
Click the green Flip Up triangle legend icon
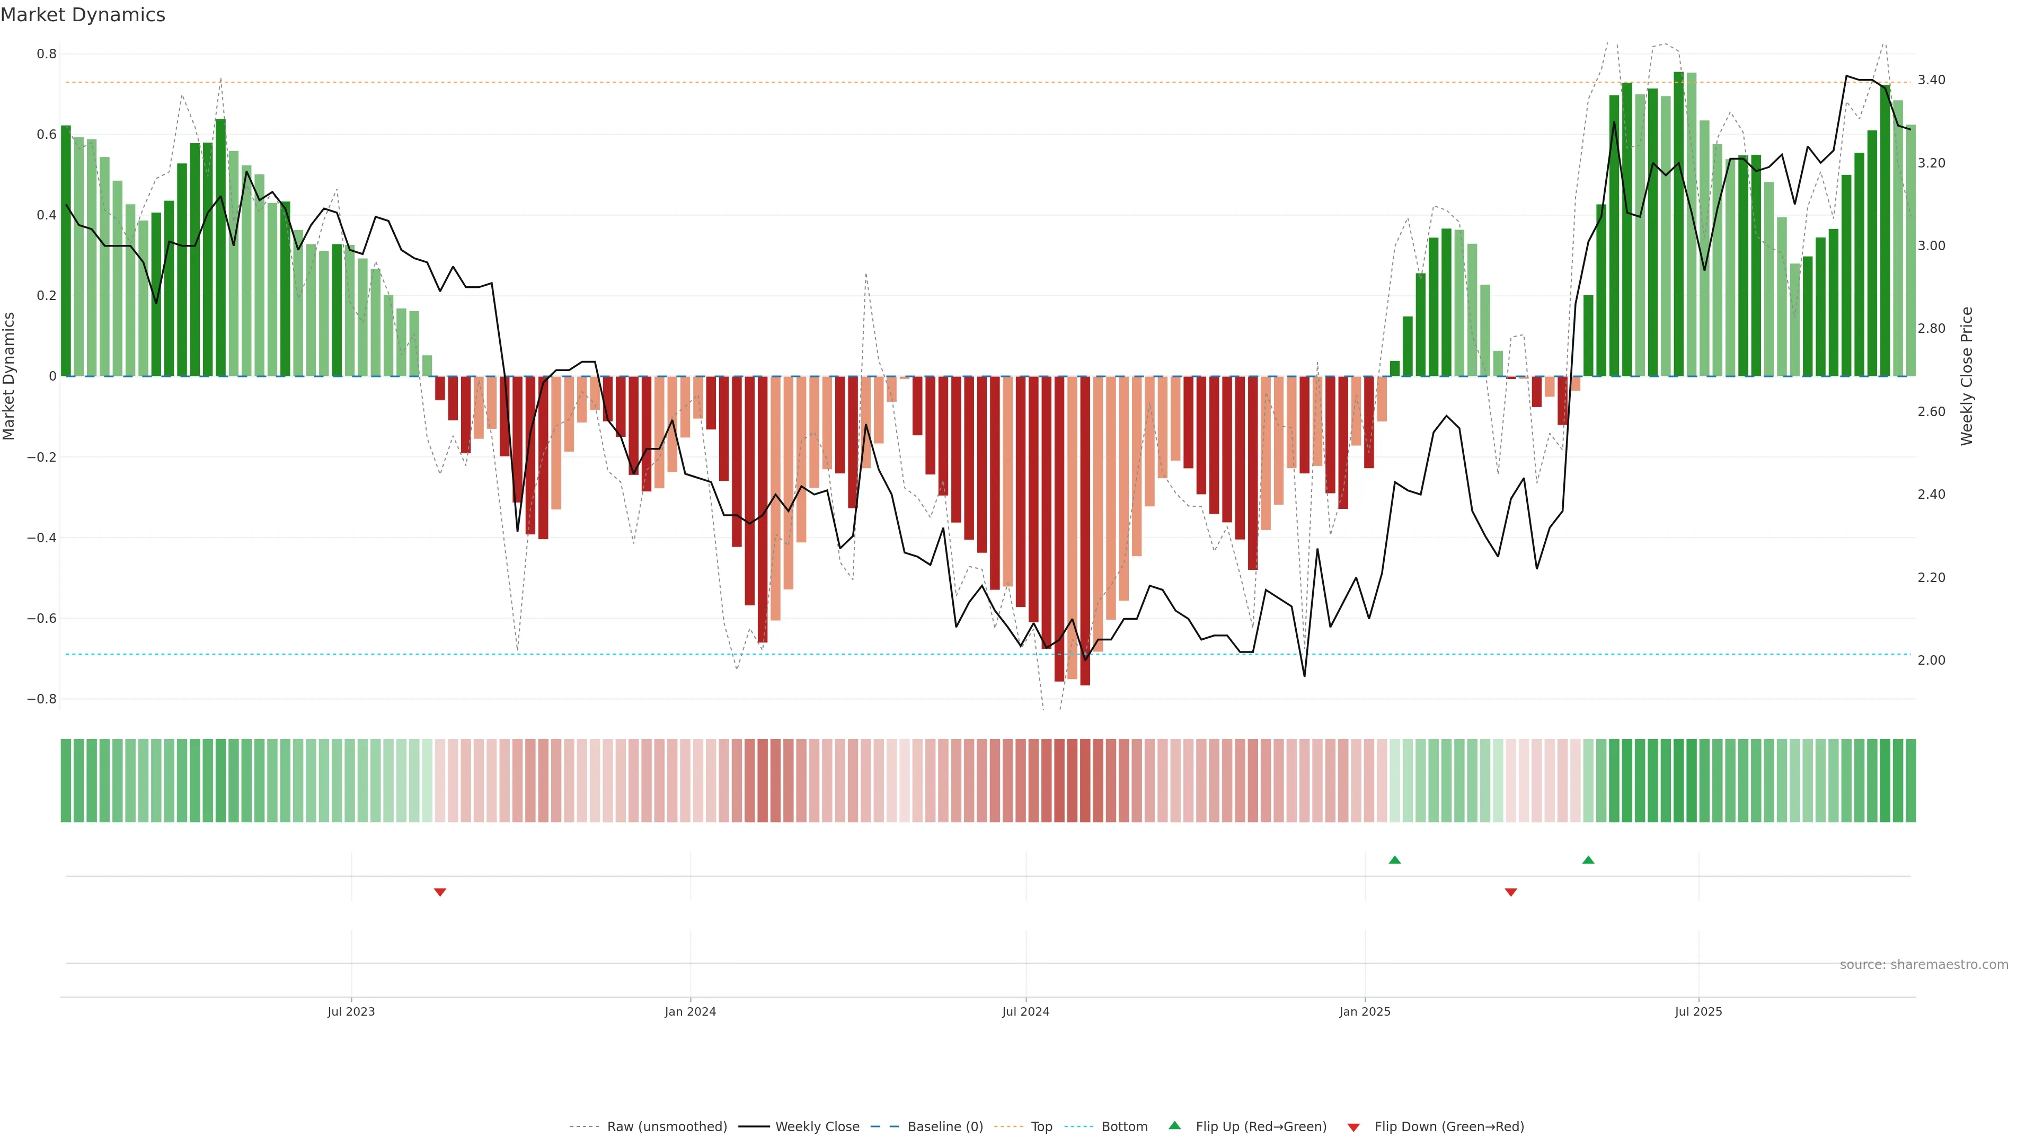pyautogui.click(x=1175, y=1125)
